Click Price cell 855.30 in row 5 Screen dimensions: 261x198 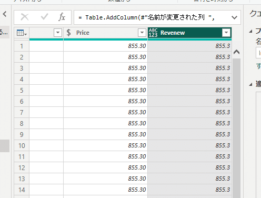105,90
